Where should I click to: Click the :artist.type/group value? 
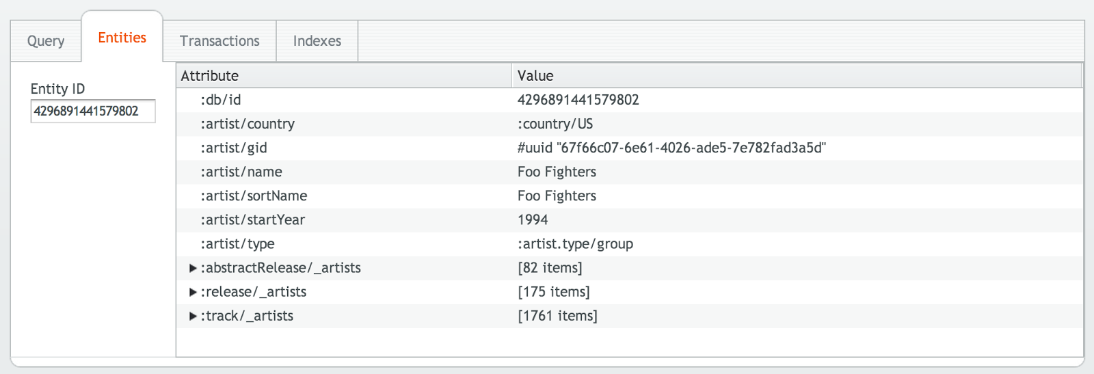point(575,243)
